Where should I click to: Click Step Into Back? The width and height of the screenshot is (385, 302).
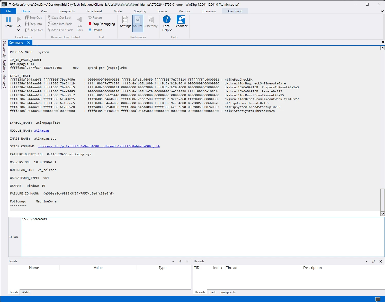60,24
